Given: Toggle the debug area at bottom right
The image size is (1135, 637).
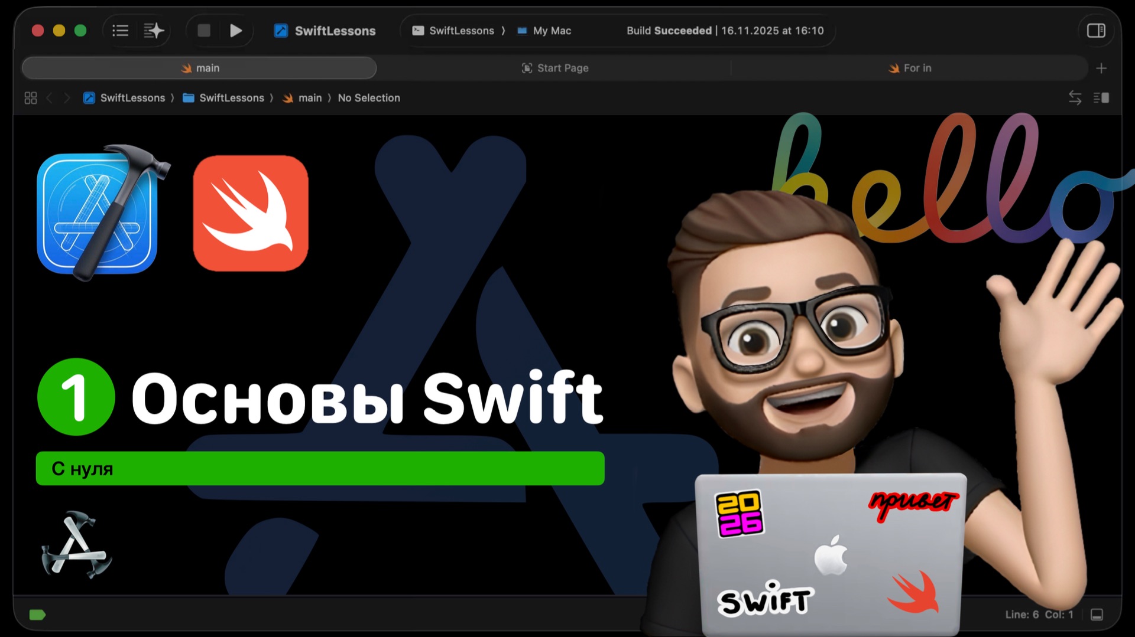Looking at the screenshot, I should [1097, 615].
